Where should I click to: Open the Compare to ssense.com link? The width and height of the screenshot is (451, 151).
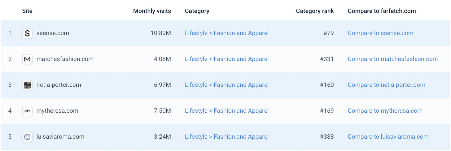point(380,33)
